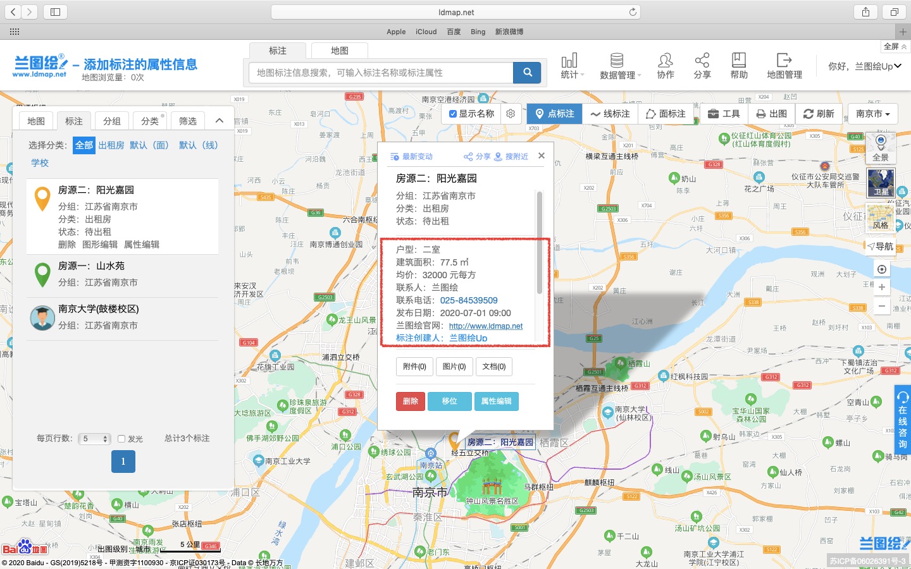Open the 标注 tab in left panel
The height and width of the screenshot is (569, 911).
point(74,121)
